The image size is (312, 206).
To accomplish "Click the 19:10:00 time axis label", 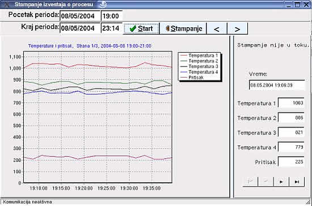I will tap(39, 188).
